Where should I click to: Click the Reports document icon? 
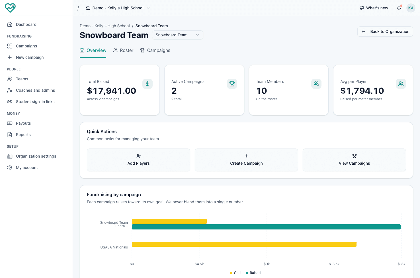[x=10, y=135]
